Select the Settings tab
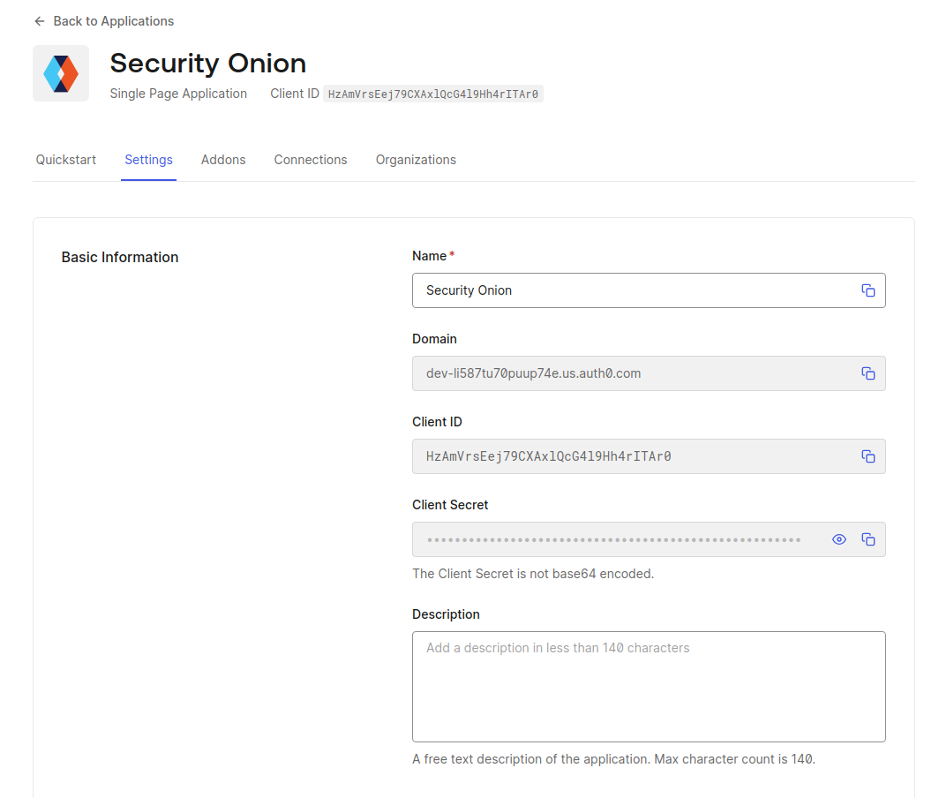The height and width of the screenshot is (798, 939). [148, 160]
